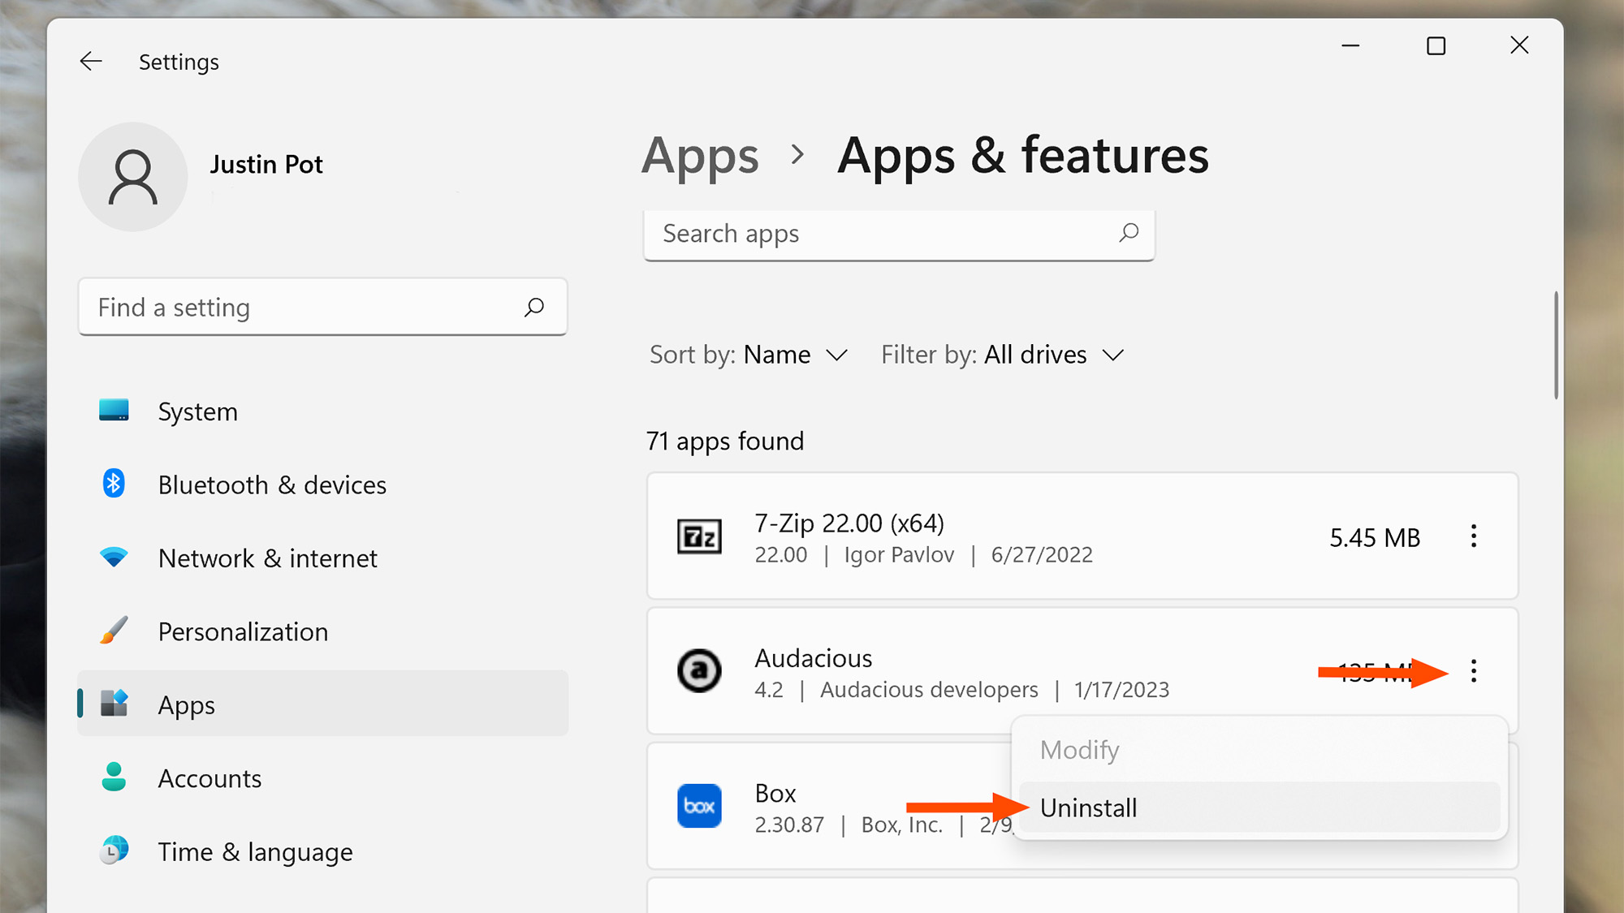Click the Audacious application icon

click(x=699, y=670)
